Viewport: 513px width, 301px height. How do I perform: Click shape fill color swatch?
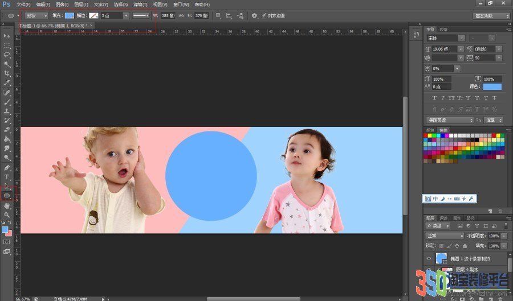click(x=70, y=16)
